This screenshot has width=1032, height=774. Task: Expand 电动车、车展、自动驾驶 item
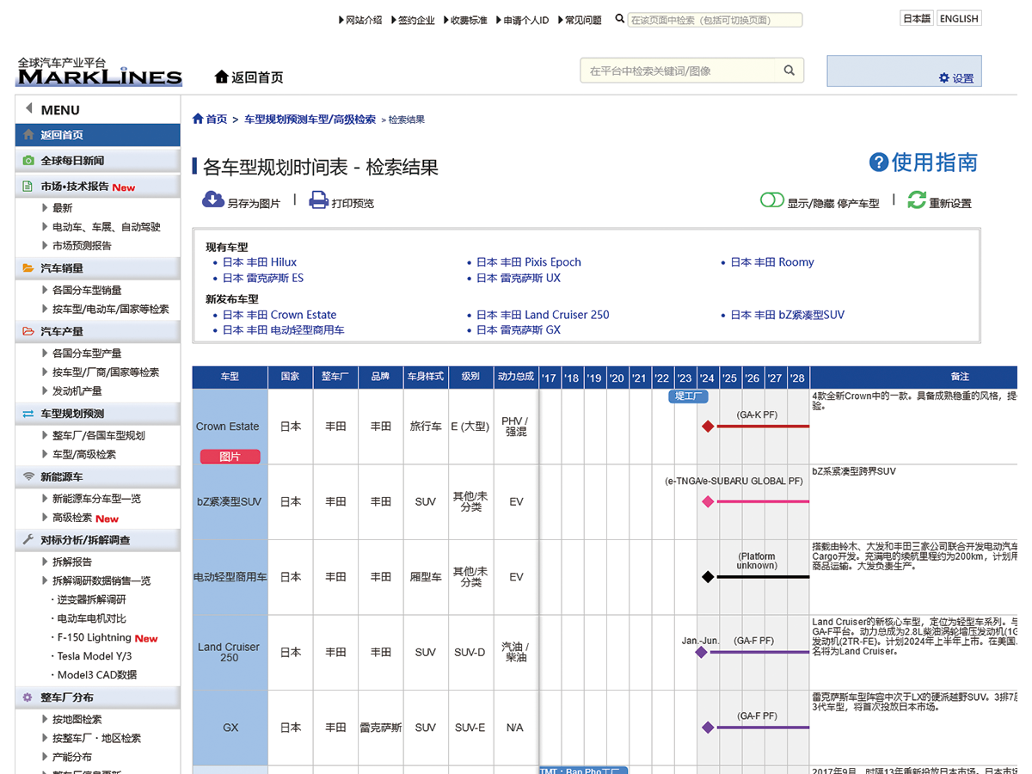pos(101,227)
